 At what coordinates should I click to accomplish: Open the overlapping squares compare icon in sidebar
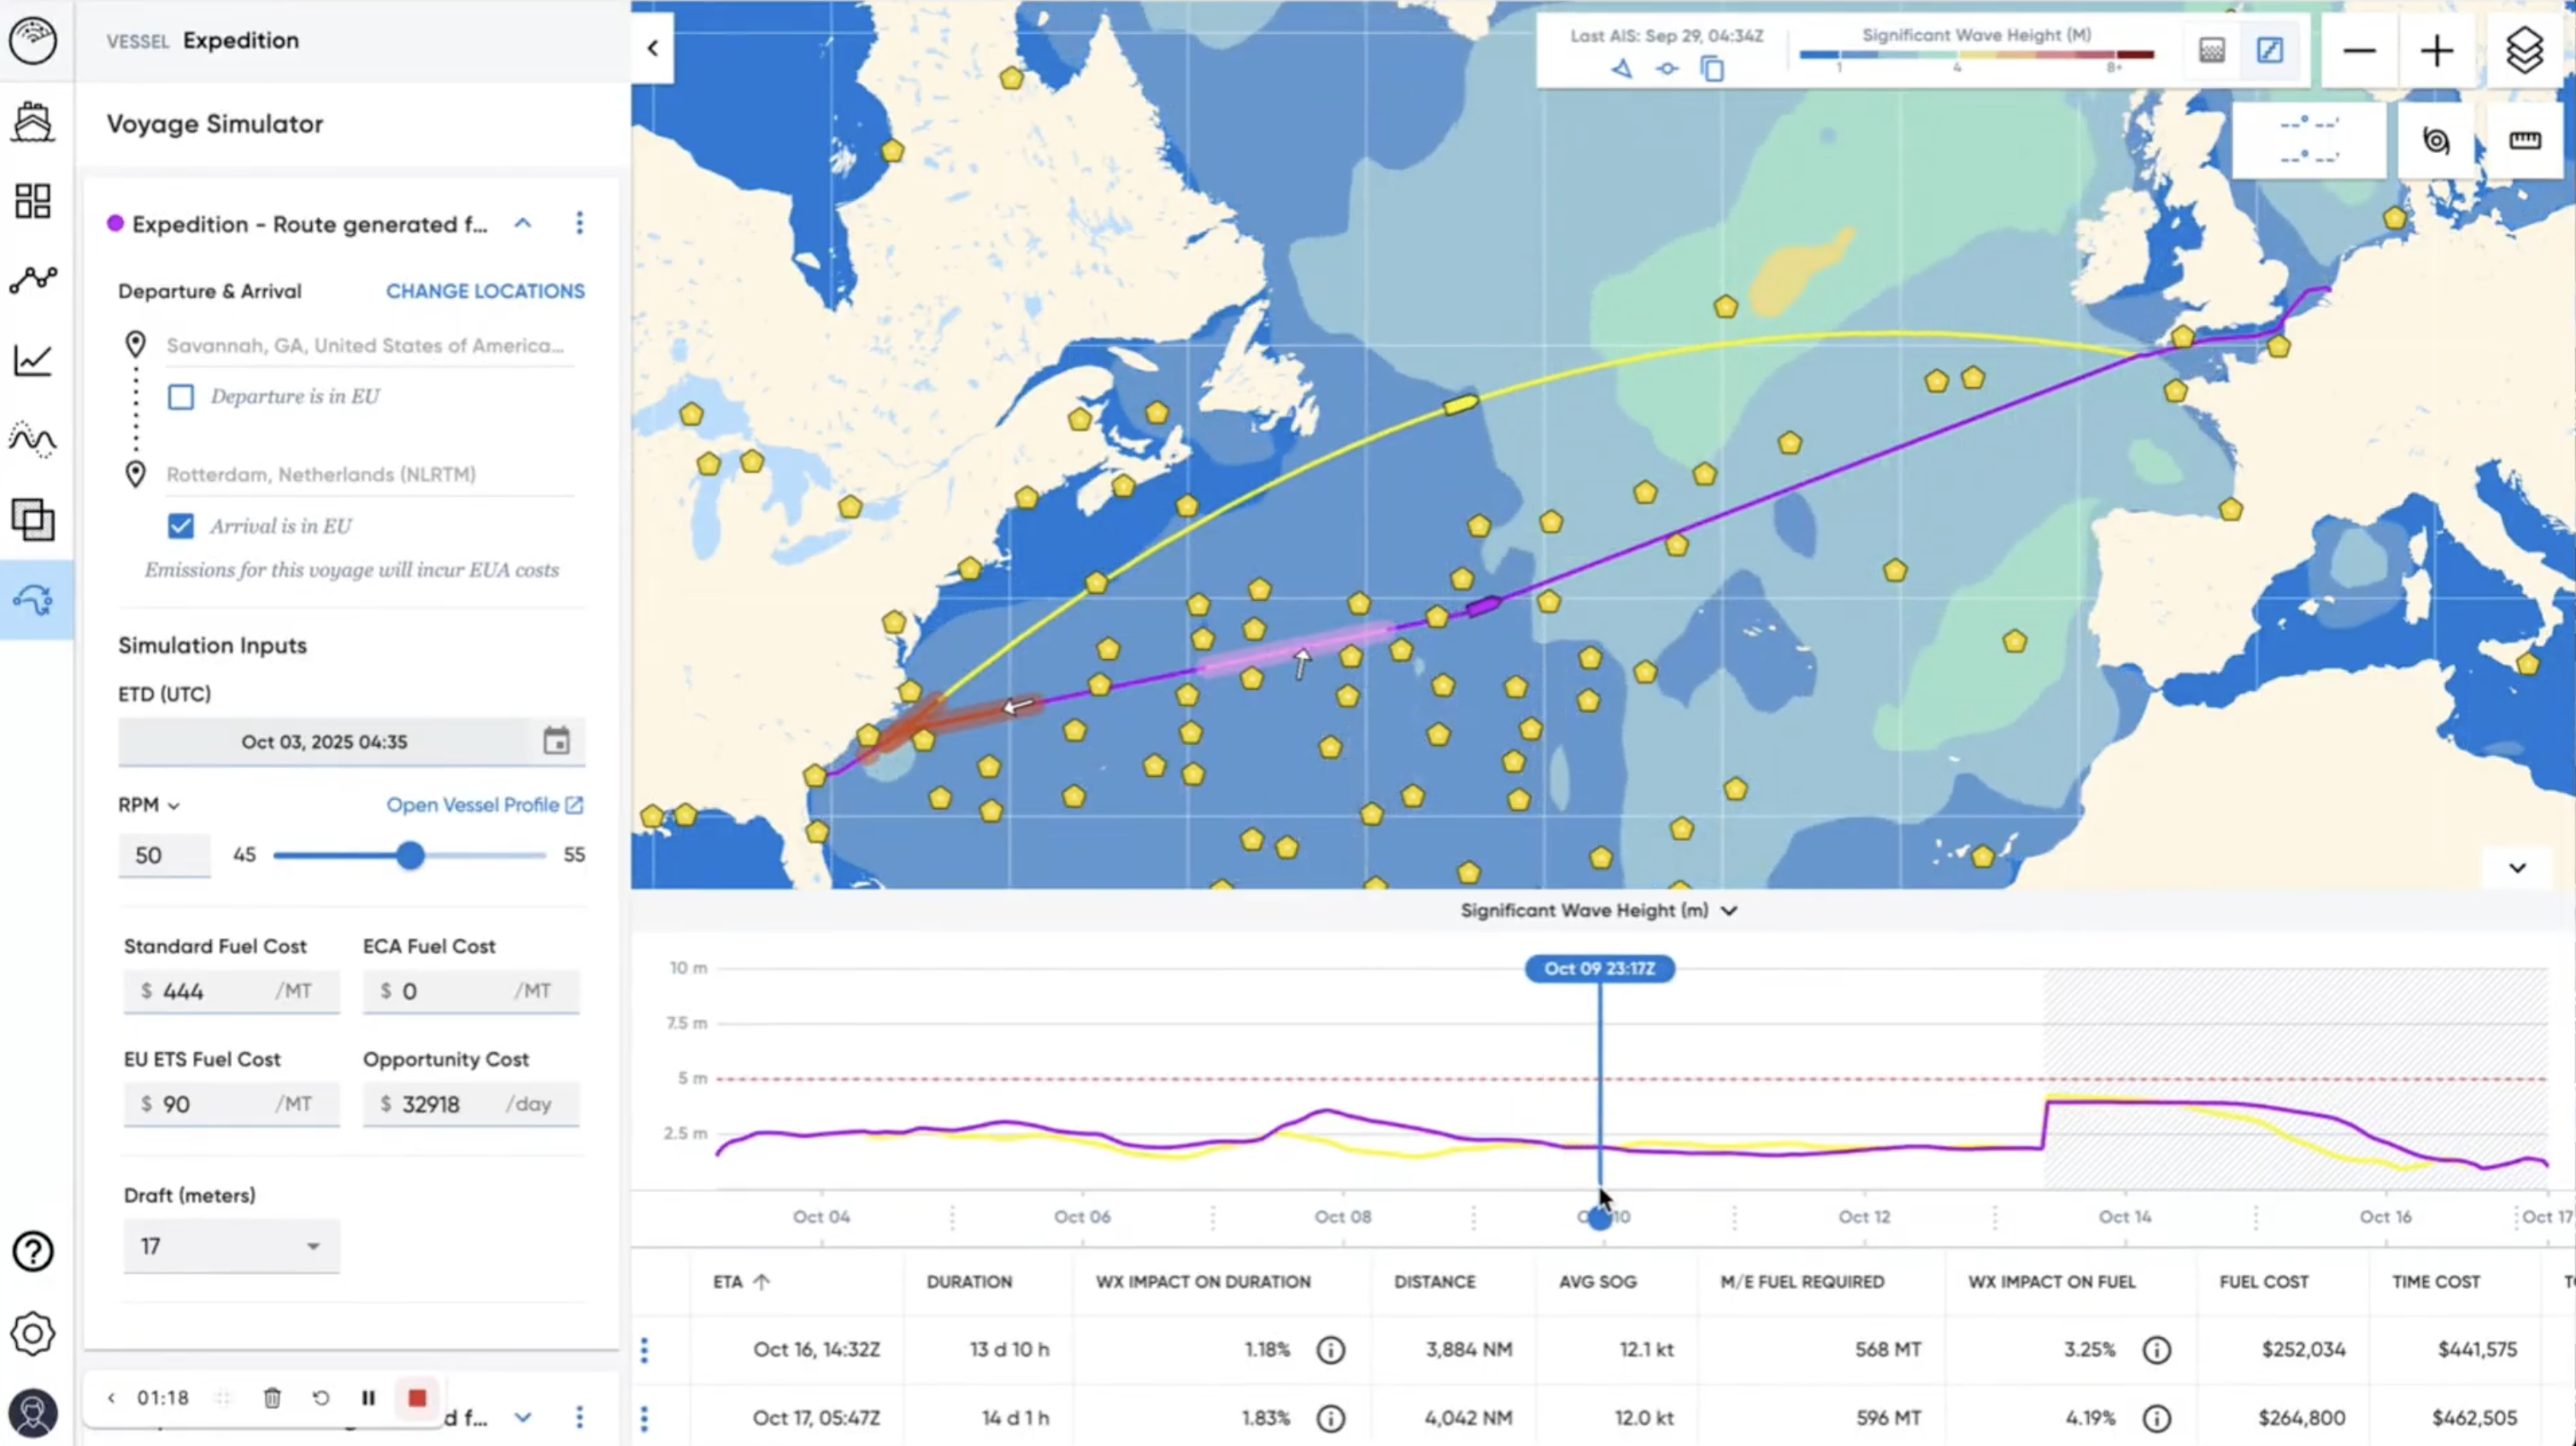point(33,520)
